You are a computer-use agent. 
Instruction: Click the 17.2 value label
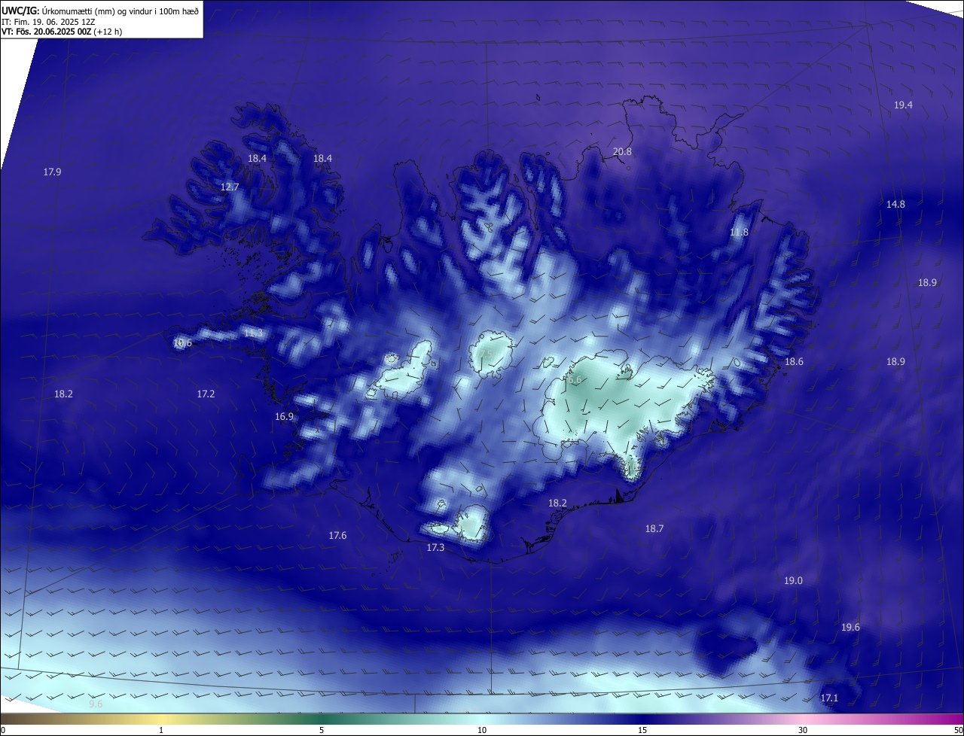[x=206, y=394]
